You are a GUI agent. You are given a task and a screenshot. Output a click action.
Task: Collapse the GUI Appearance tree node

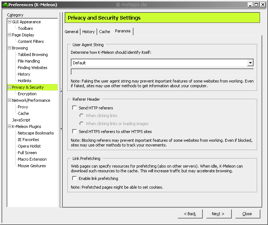(x=9, y=22)
